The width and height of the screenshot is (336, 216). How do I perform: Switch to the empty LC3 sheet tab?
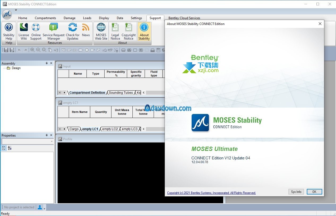tap(130, 129)
